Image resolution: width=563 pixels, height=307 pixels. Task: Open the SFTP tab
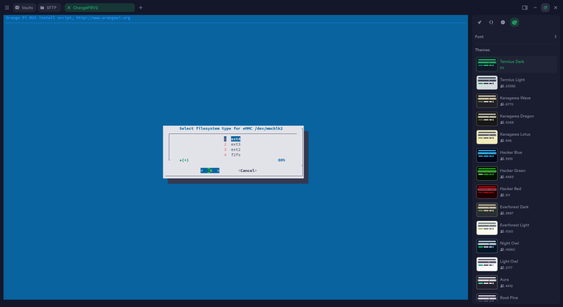pyautogui.click(x=48, y=8)
